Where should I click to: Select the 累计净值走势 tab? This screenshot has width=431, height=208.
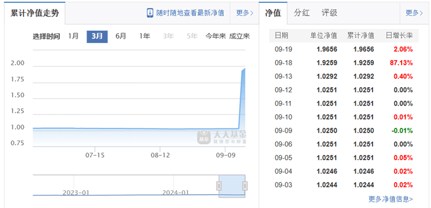click(x=34, y=13)
